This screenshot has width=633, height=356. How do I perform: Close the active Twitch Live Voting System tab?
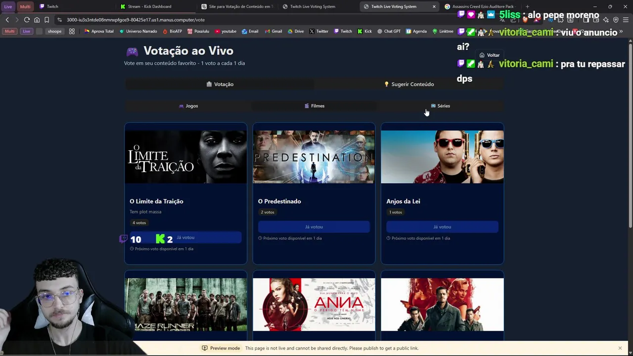click(x=434, y=6)
